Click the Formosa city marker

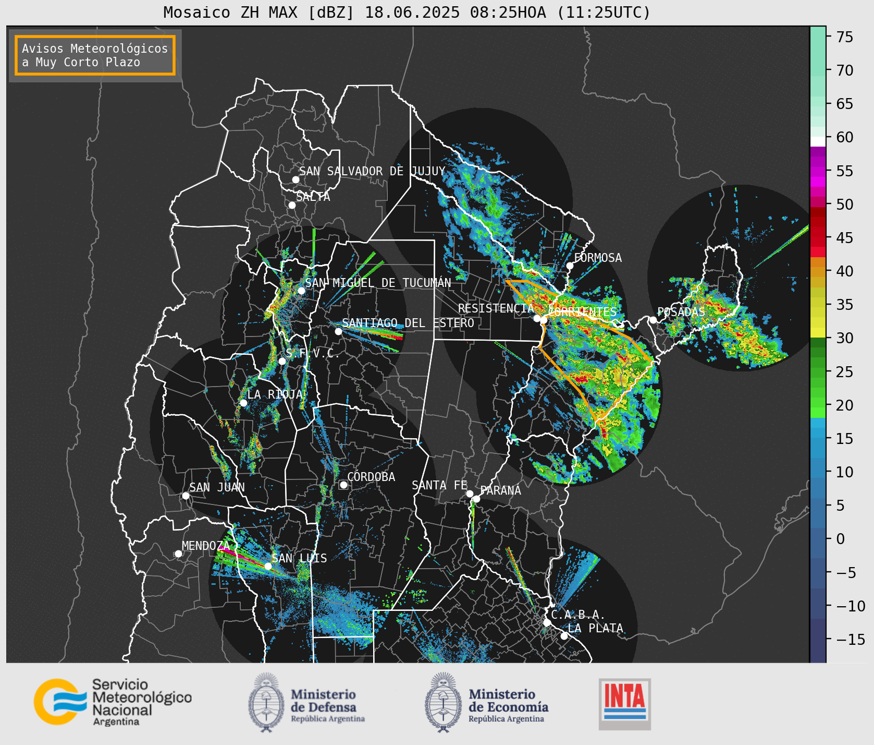tap(570, 266)
